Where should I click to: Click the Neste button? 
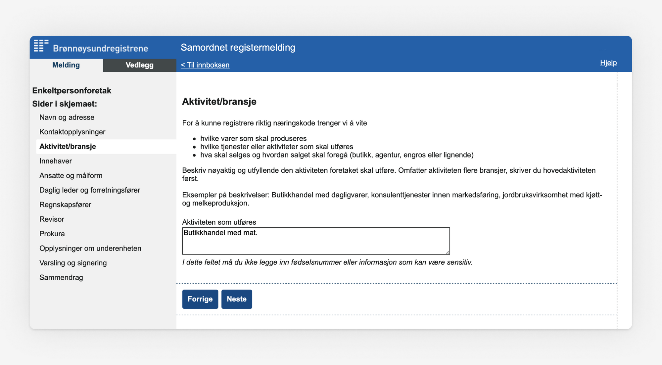[237, 299]
